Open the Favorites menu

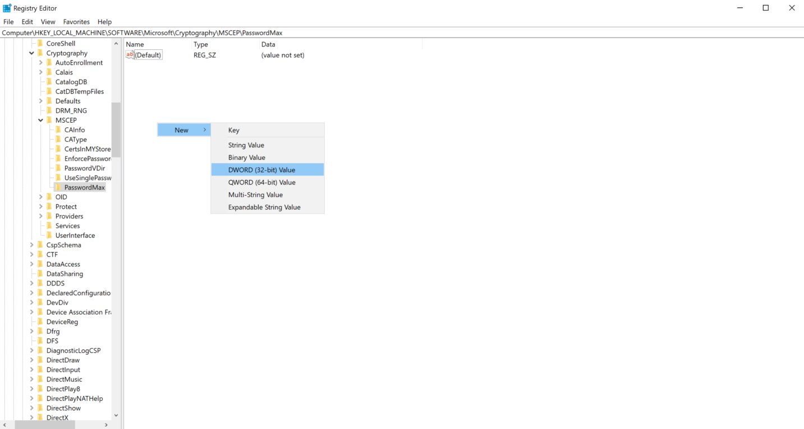coord(76,21)
